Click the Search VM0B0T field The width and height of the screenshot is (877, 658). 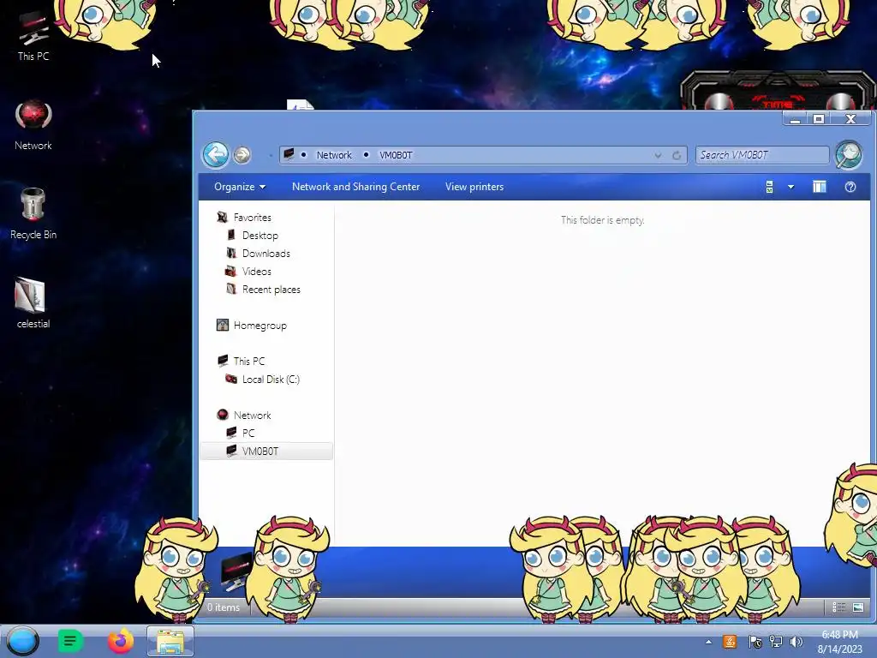pyautogui.click(x=761, y=155)
